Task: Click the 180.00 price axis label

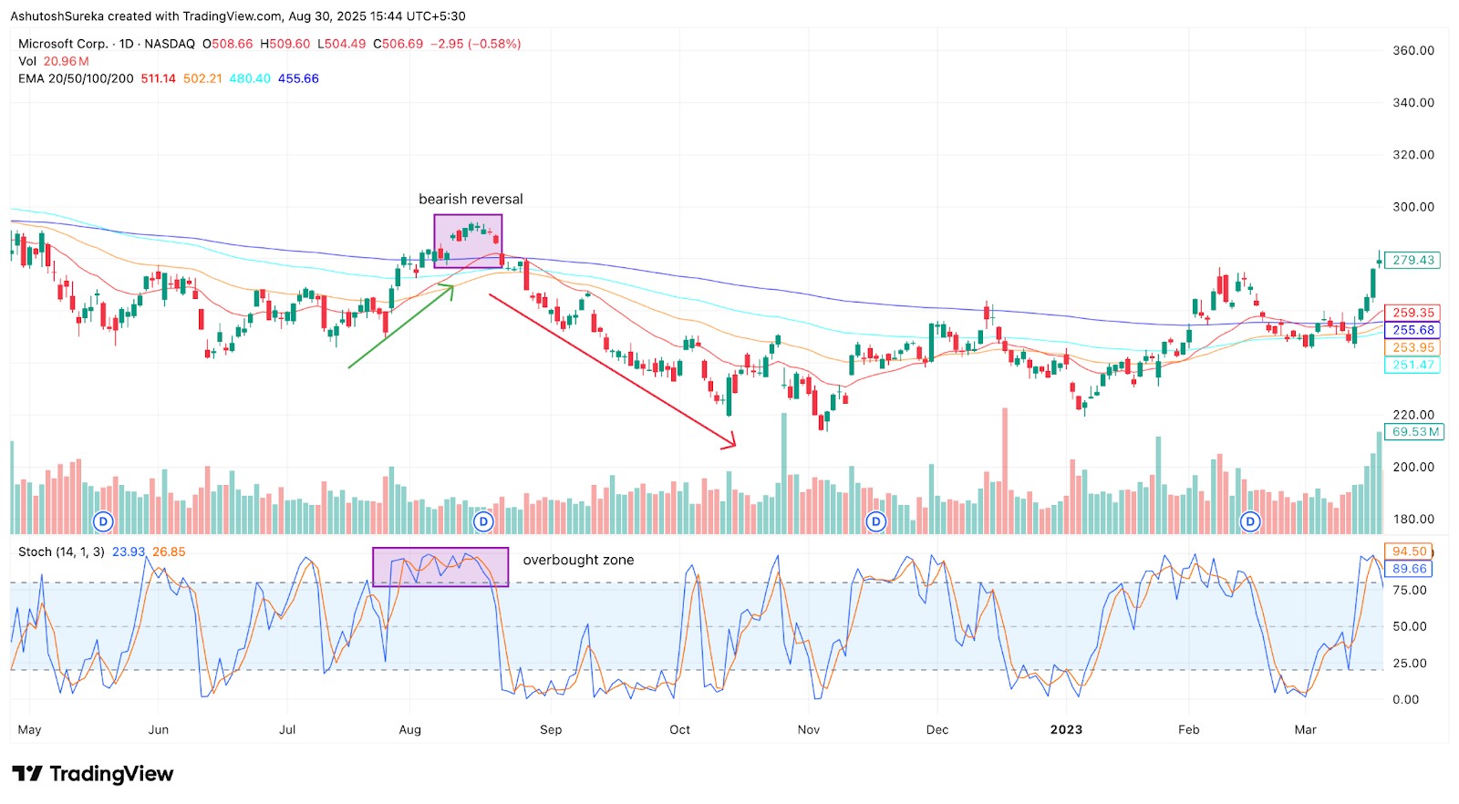Action: click(x=1413, y=519)
